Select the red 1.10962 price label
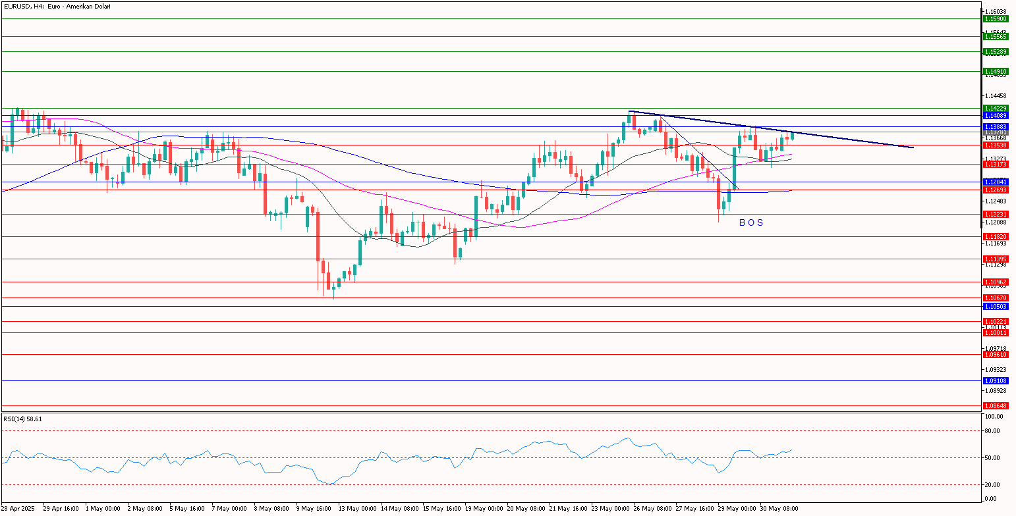Screen dimensions: 1016x516 (x=996, y=282)
